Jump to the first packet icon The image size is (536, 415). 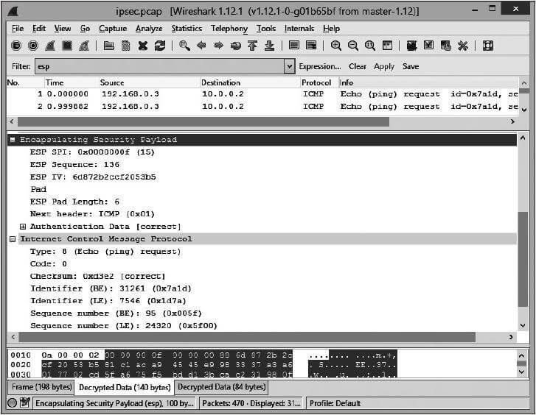(253, 46)
